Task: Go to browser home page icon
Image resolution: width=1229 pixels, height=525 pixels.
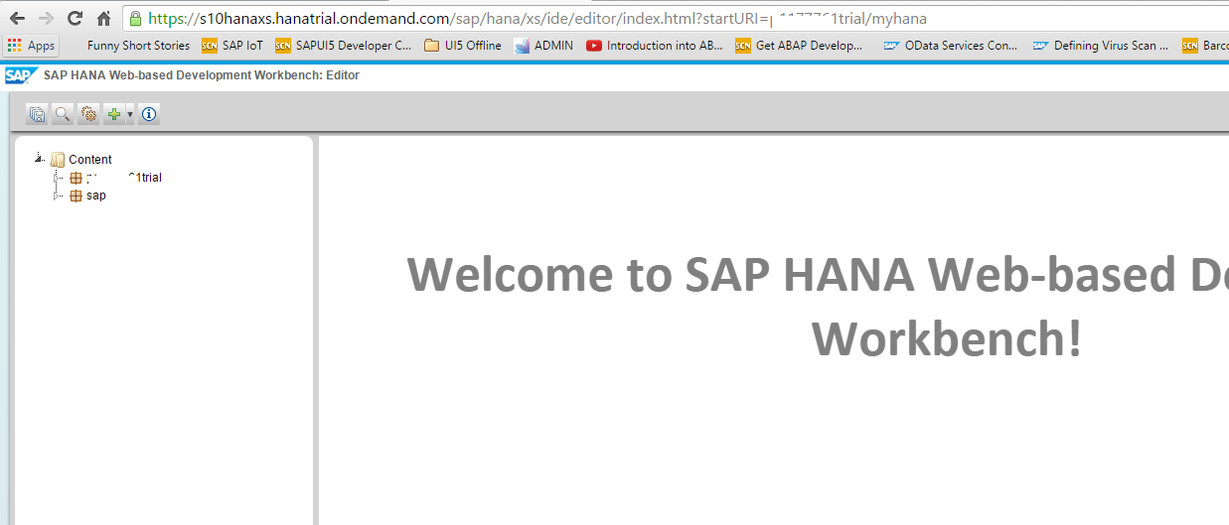Action: tap(103, 18)
